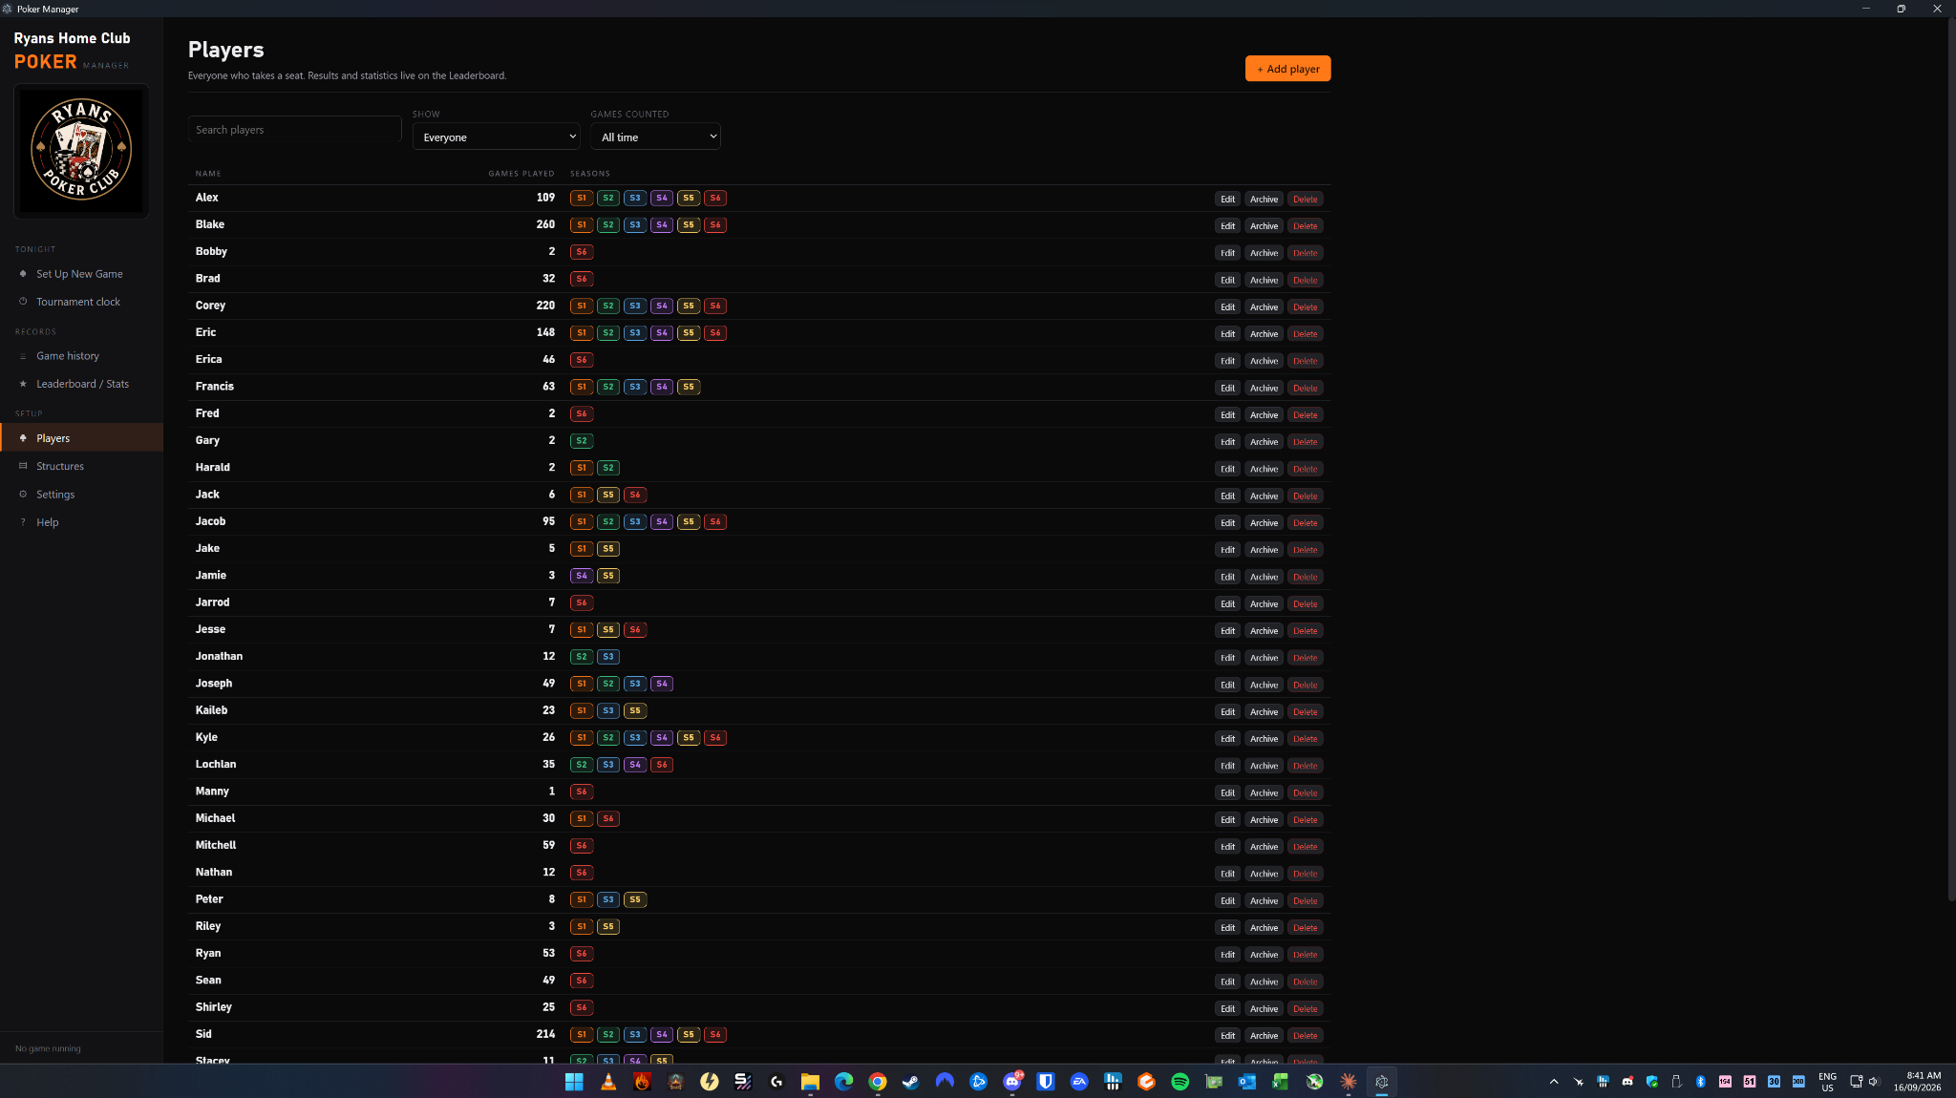
Task: Open the Structures setup page
Action: pos(82,466)
